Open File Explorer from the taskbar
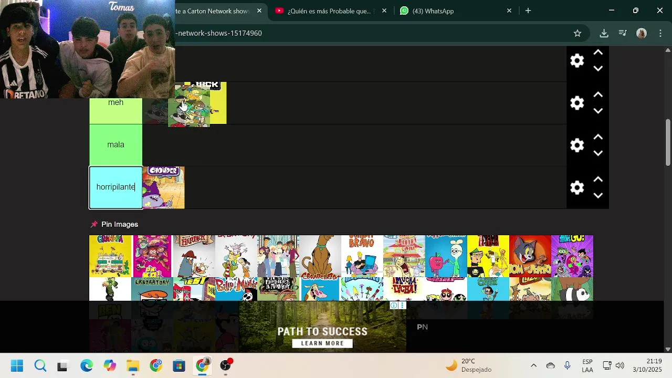This screenshot has height=378, width=672. 133,365
